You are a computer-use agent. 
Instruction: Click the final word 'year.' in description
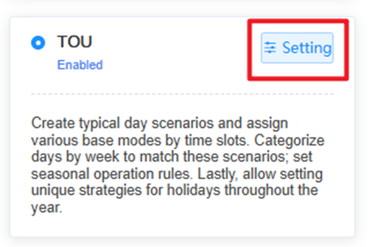tap(47, 208)
